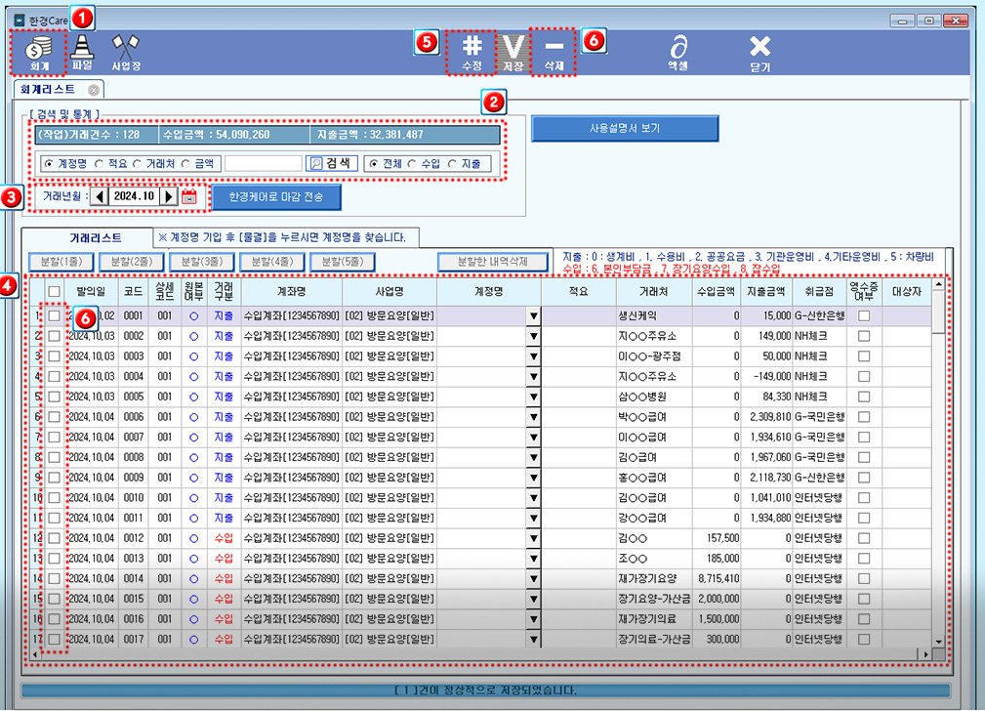Screen dimensions: 985x711
Task: Click the 발의일 column header
Action: (91, 292)
